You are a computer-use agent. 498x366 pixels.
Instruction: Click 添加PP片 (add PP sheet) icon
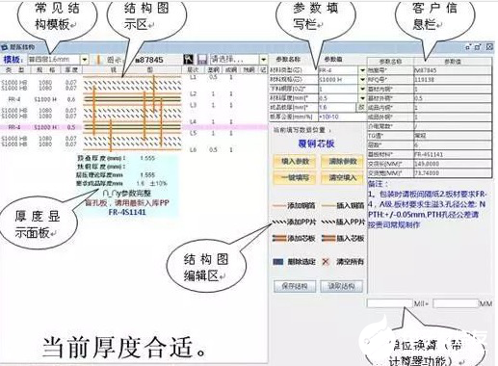coord(279,222)
